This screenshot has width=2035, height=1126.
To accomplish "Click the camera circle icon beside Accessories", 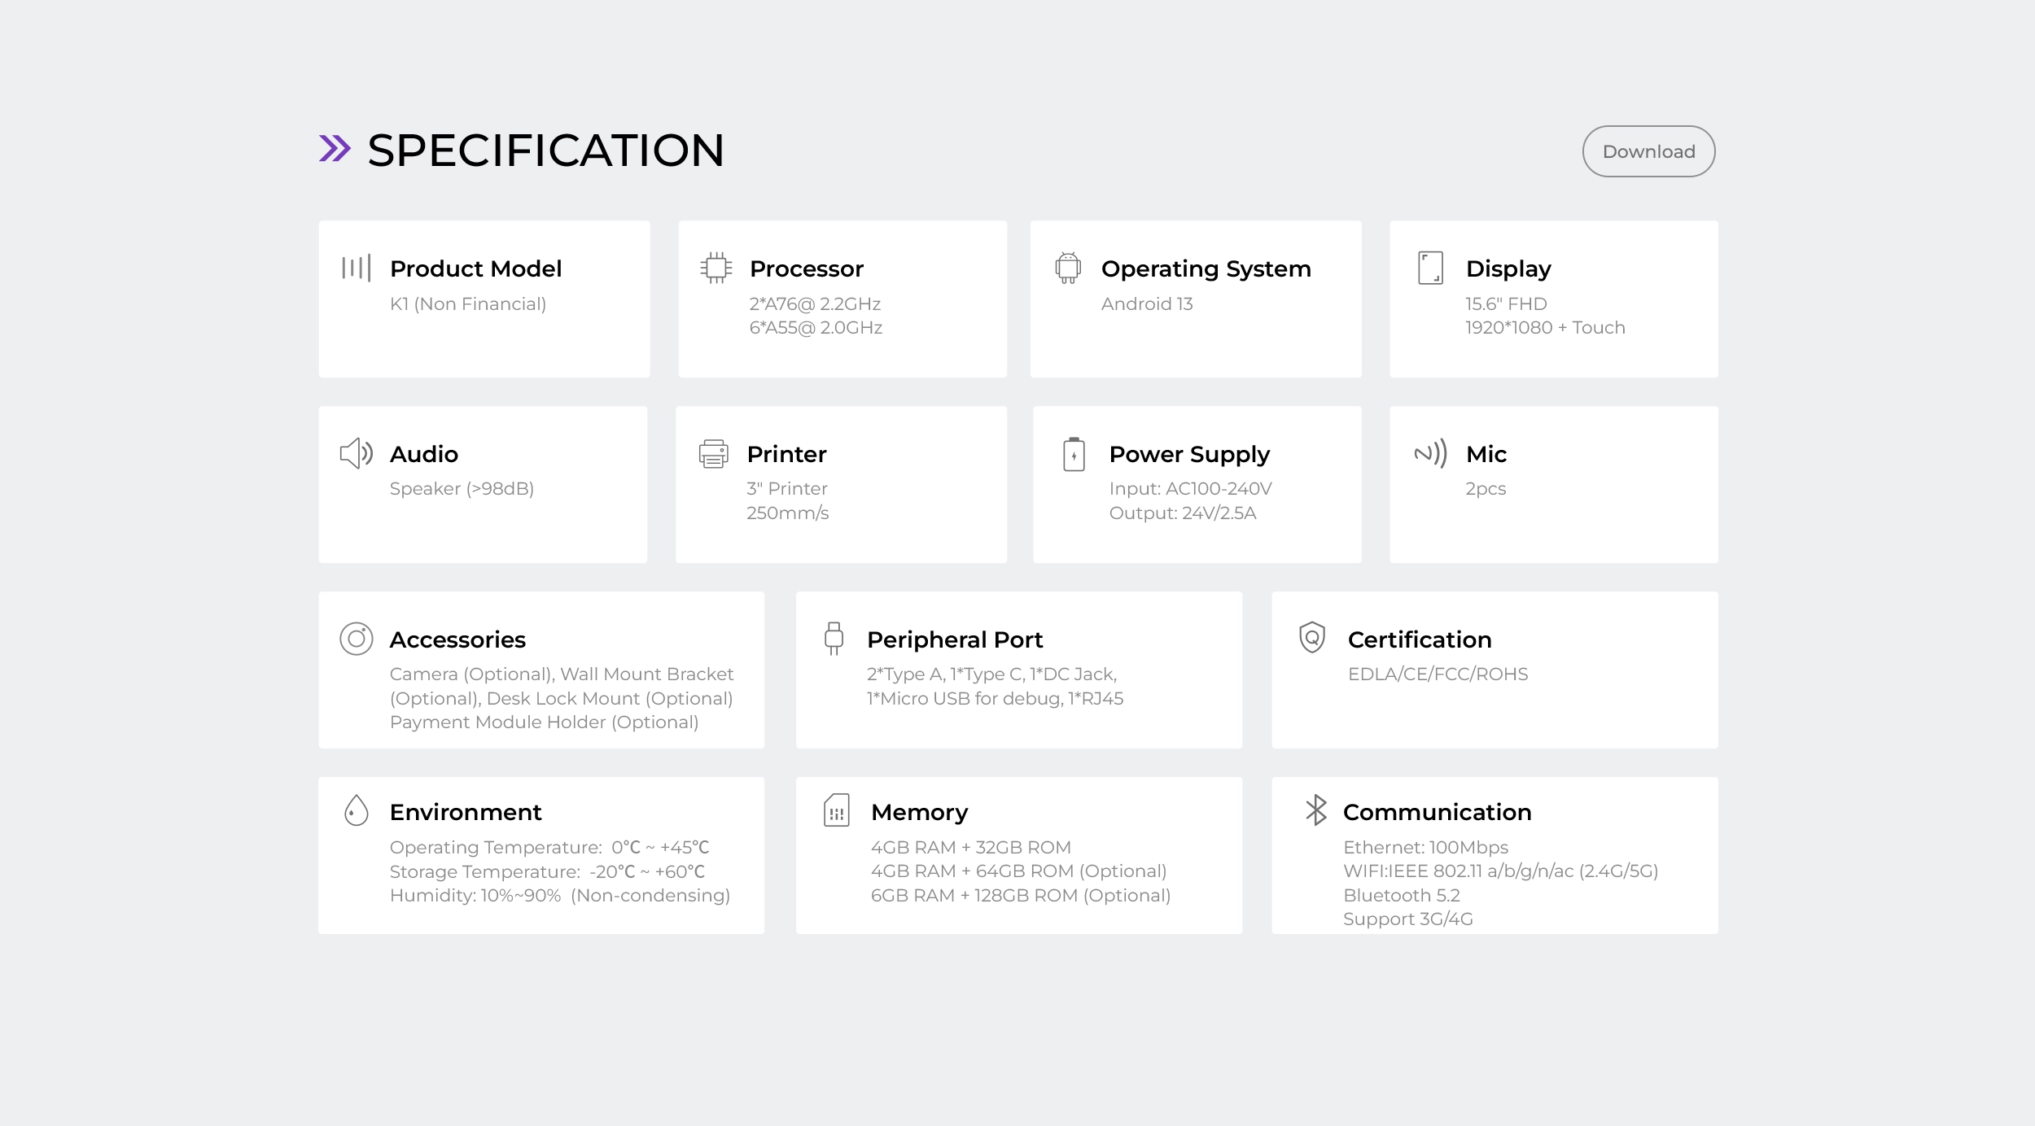I will click(357, 639).
